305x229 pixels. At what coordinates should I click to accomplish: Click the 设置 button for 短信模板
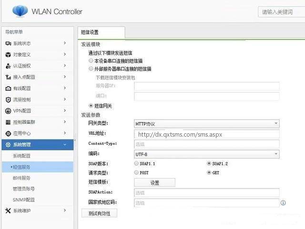(154, 182)
